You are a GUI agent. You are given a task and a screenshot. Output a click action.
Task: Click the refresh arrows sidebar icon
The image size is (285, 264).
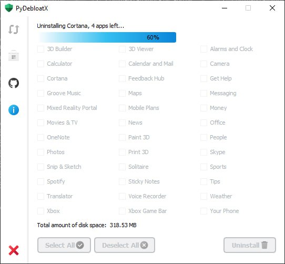(14, 29)
